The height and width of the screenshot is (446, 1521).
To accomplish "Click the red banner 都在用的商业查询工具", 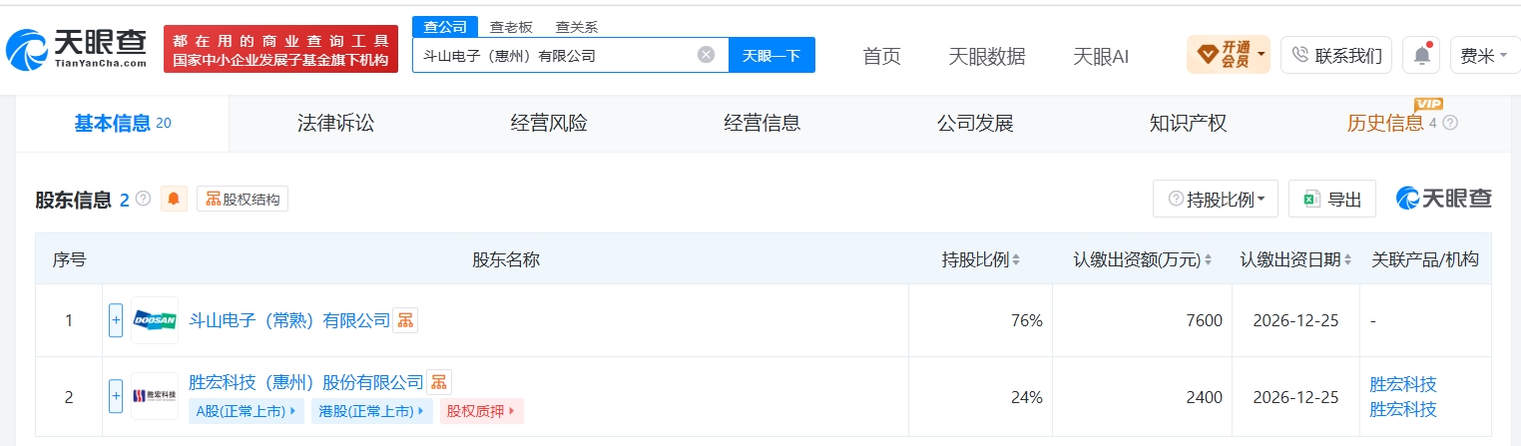I will tap(280, 49).
